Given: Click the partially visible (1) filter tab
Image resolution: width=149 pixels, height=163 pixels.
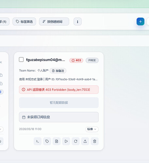Looking at the screenshot, I should [x=4, y=22].
